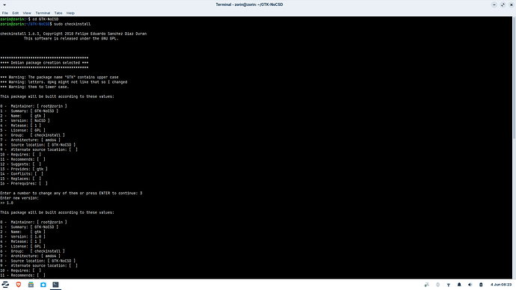This screenshot has width=516, height=290.
Task: Open the Help menu
Action: tap(70, 13)
